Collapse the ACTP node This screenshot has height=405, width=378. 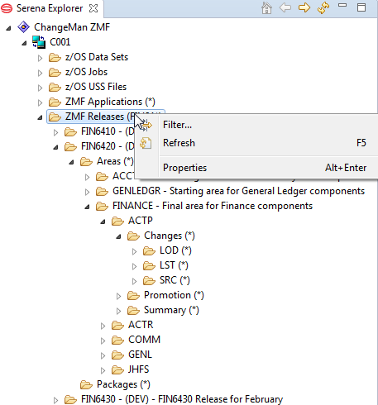103,222
